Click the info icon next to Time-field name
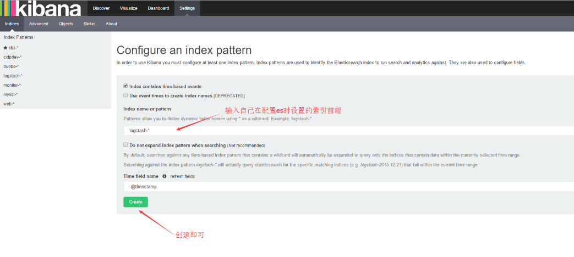 coord(164,176)
